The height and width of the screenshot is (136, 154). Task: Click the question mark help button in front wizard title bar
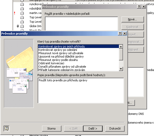pos(120,34)
